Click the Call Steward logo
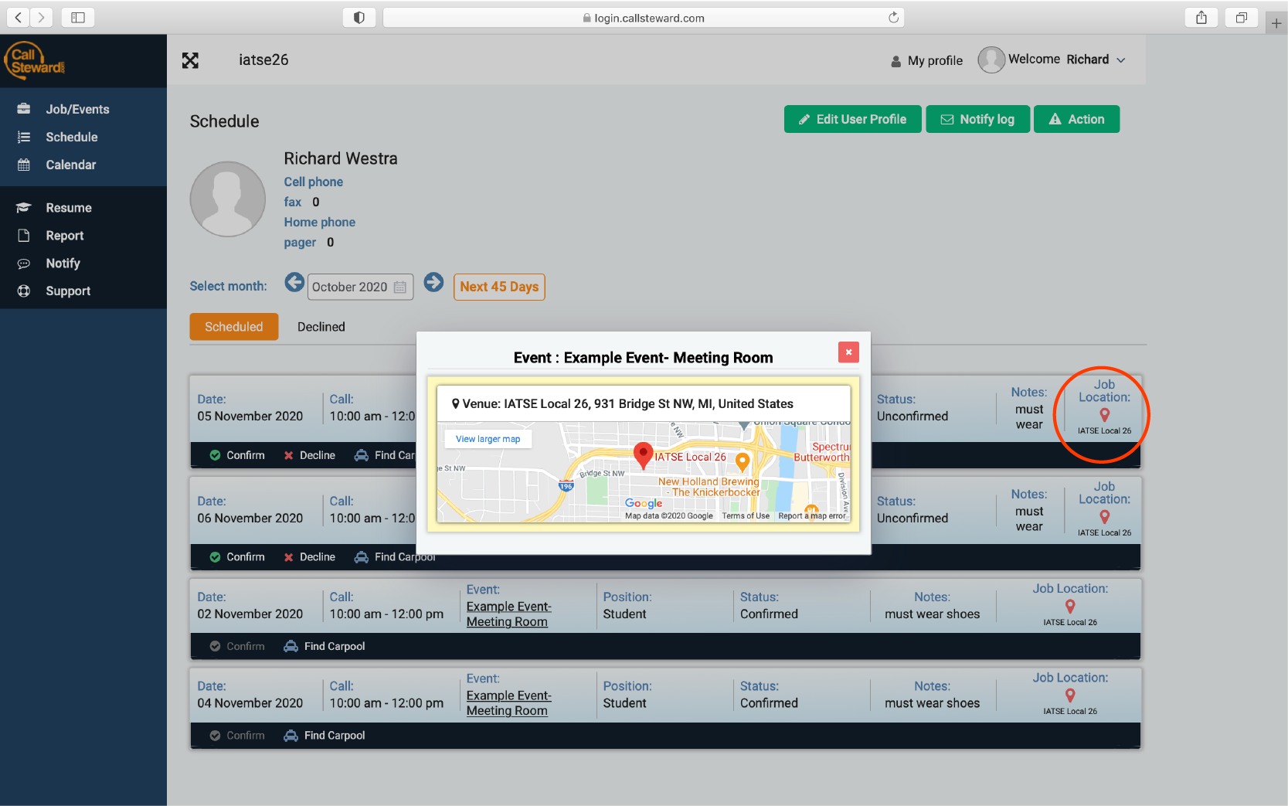 [x=36, y=60]
